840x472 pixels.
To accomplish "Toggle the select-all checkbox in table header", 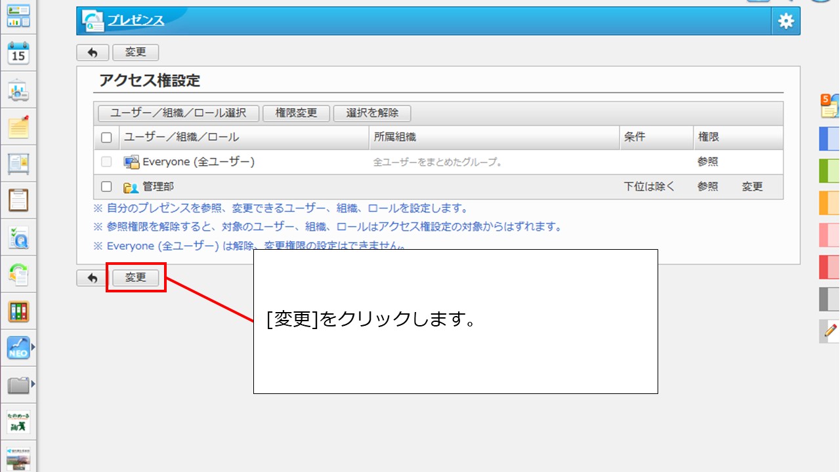I will pos(106,138).
